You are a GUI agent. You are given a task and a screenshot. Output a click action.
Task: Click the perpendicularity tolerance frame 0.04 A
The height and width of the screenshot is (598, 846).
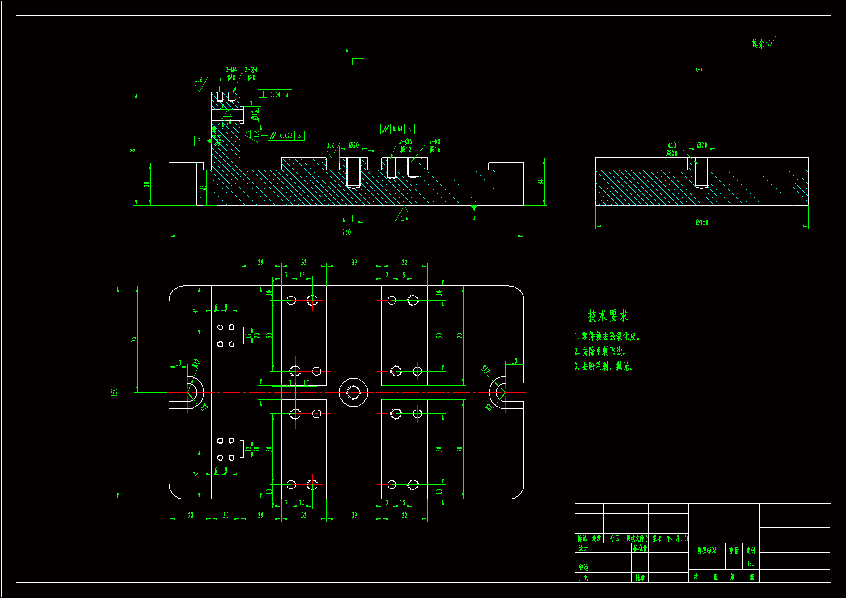pos(275,95)
